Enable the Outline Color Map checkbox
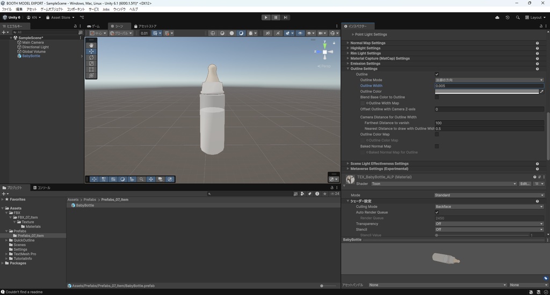Screen dimensions: 550x295 point(437,134)
